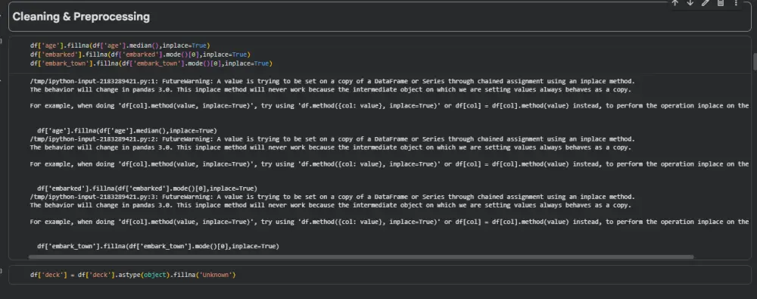The width and height of the screenshot is (757, 299).
Task: Select the 'Cleaning & Preprocessing' heading
Action: (x=81, y=17)
